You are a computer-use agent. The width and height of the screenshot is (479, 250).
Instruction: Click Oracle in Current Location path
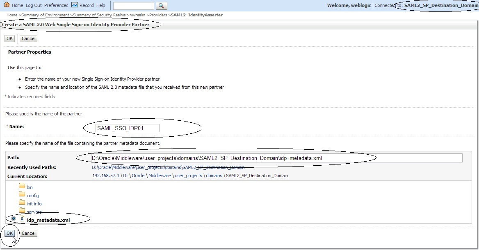click(x=138, y=176)
